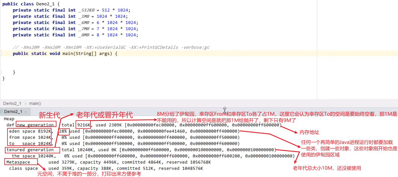Screen dimensions: 398x177
Task: Click the class space used 359K line
Action: [x=106, y=169]
